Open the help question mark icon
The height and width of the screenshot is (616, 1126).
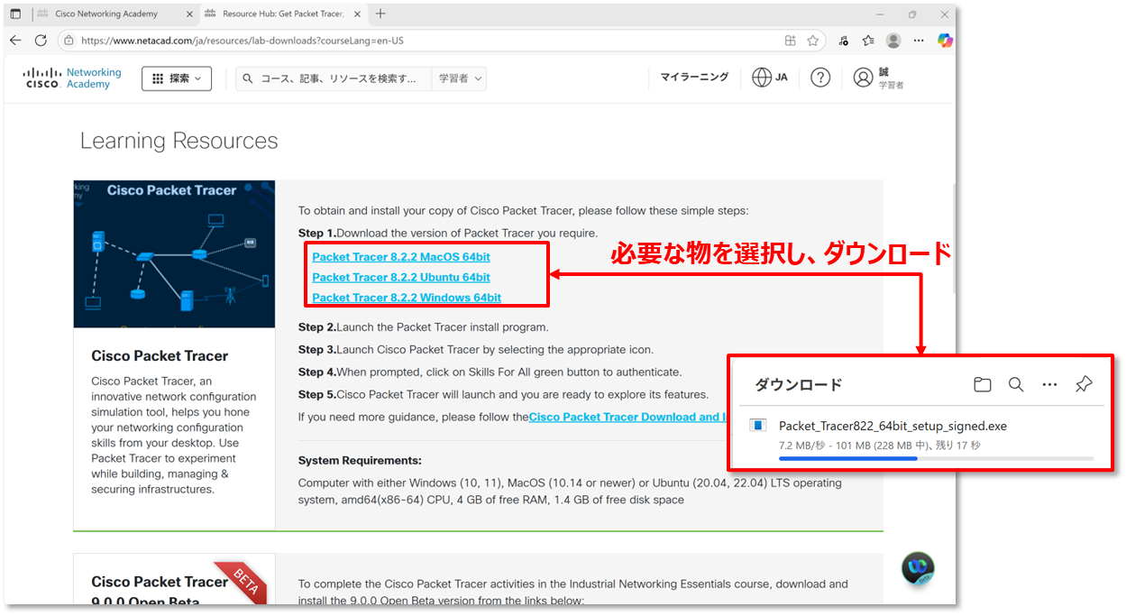[819, 78]
